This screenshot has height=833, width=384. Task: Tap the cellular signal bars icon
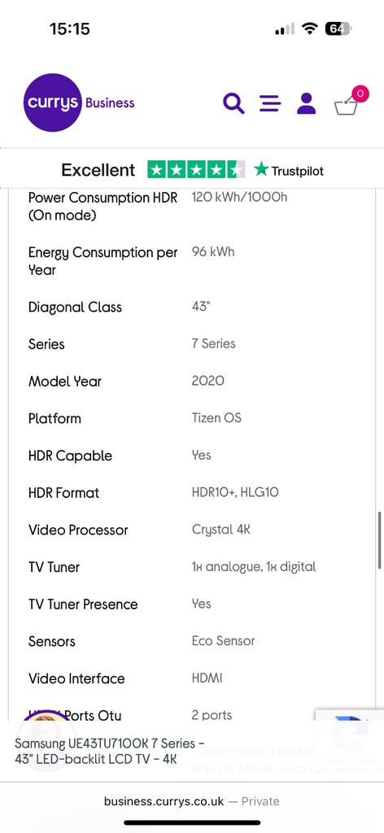284,29
